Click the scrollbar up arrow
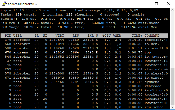 pos(172,10)
